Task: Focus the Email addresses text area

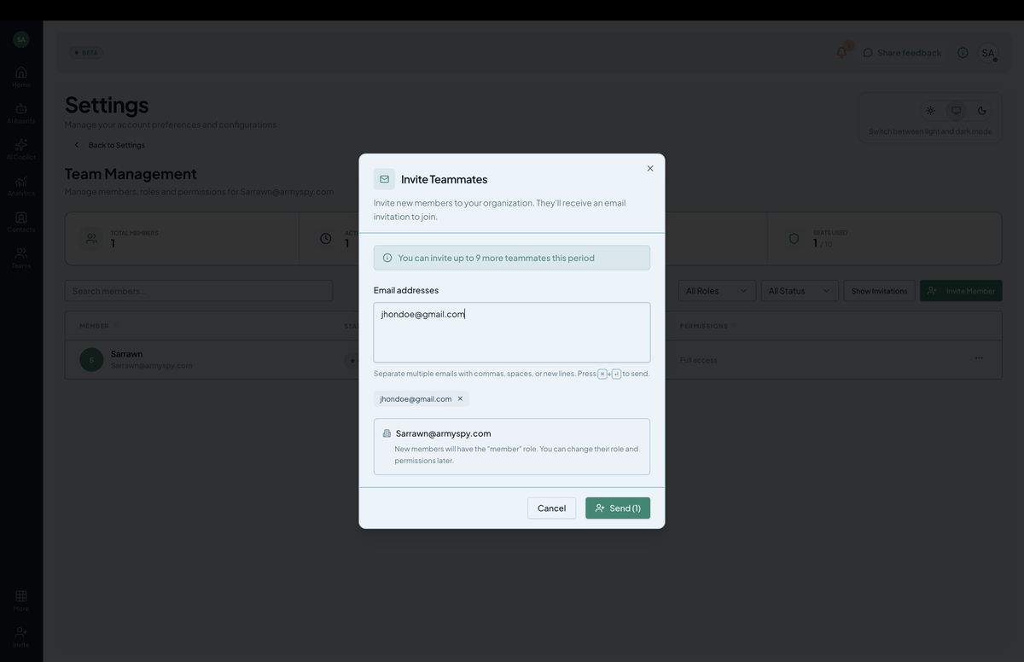Action: pyautogui.click(x=512, y=333)
